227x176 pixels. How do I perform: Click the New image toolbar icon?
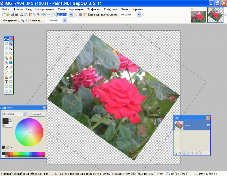coord(4,14)
